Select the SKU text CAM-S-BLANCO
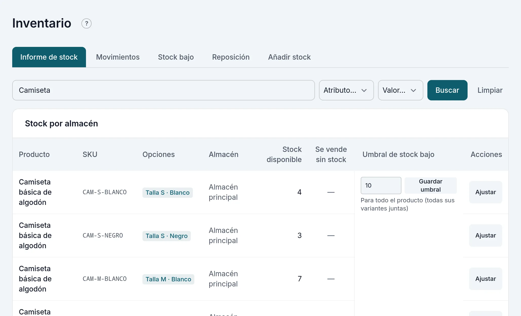This screenshot has height=316, width=521. (105, 192)
